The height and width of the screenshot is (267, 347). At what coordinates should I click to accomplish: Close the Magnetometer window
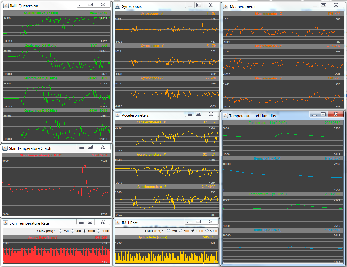(336, 6)
